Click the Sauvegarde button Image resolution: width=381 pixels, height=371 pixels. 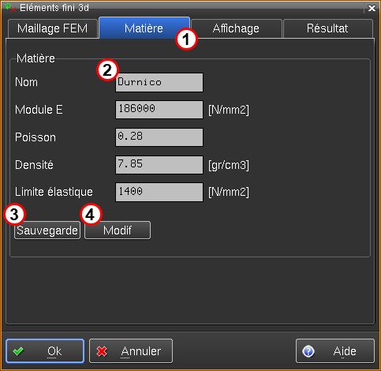pyautogui.click(x=47, y=230)
